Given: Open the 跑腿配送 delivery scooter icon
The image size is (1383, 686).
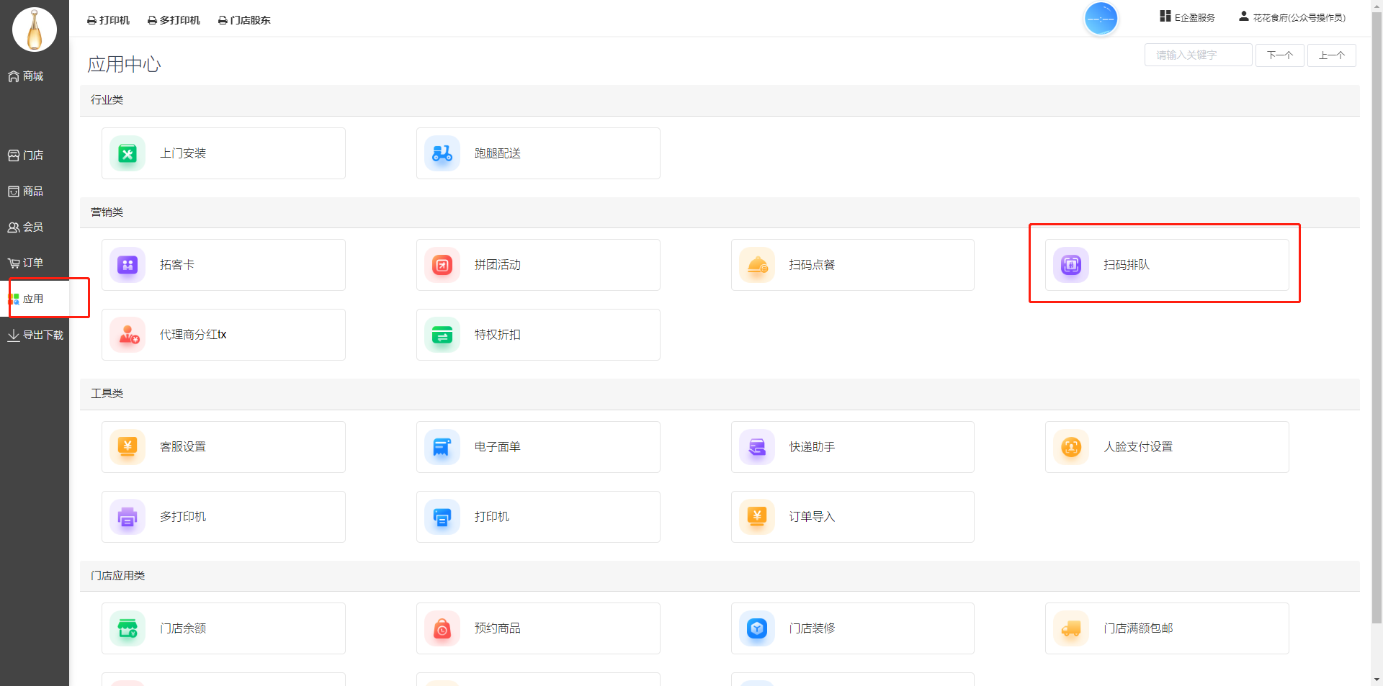Looking at the screenshot, I should [x=442, y=154].
